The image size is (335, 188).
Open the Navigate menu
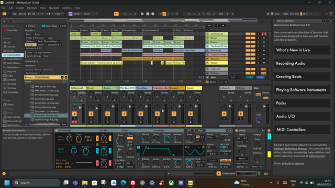(x=54, y=8)
